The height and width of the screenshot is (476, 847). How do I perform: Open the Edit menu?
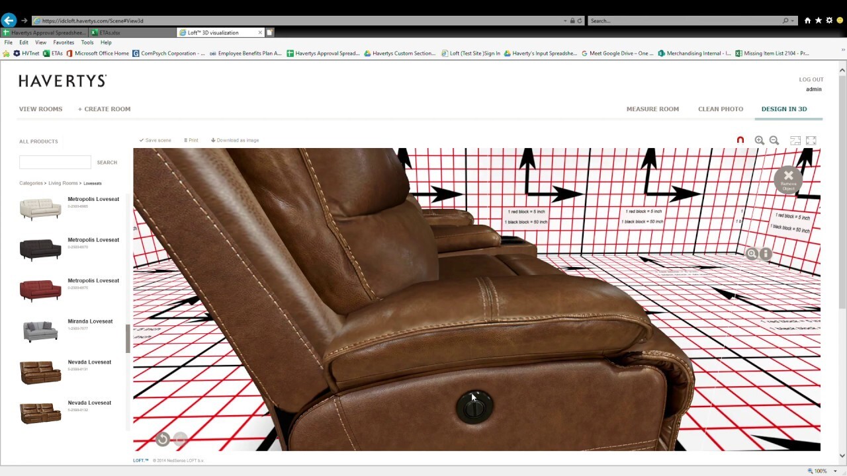[24, 42]
